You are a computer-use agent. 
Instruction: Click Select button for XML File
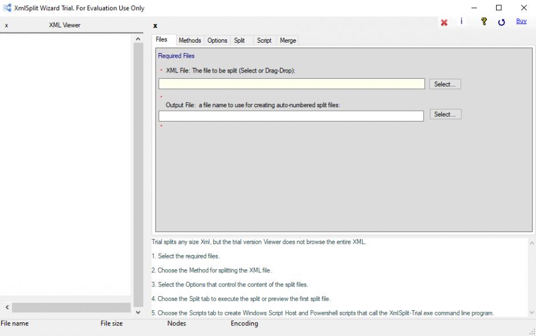445,84
